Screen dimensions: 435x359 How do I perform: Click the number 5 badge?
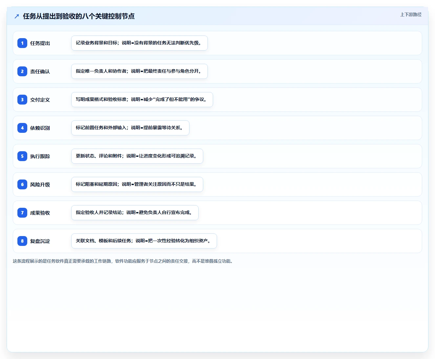[x=22, y=156]
